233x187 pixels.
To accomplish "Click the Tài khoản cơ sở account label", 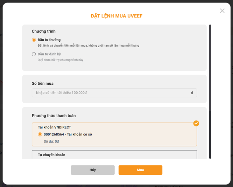I will pos(79,134).
